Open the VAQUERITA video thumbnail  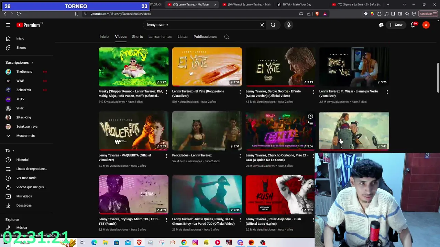[x=133, y=131]
